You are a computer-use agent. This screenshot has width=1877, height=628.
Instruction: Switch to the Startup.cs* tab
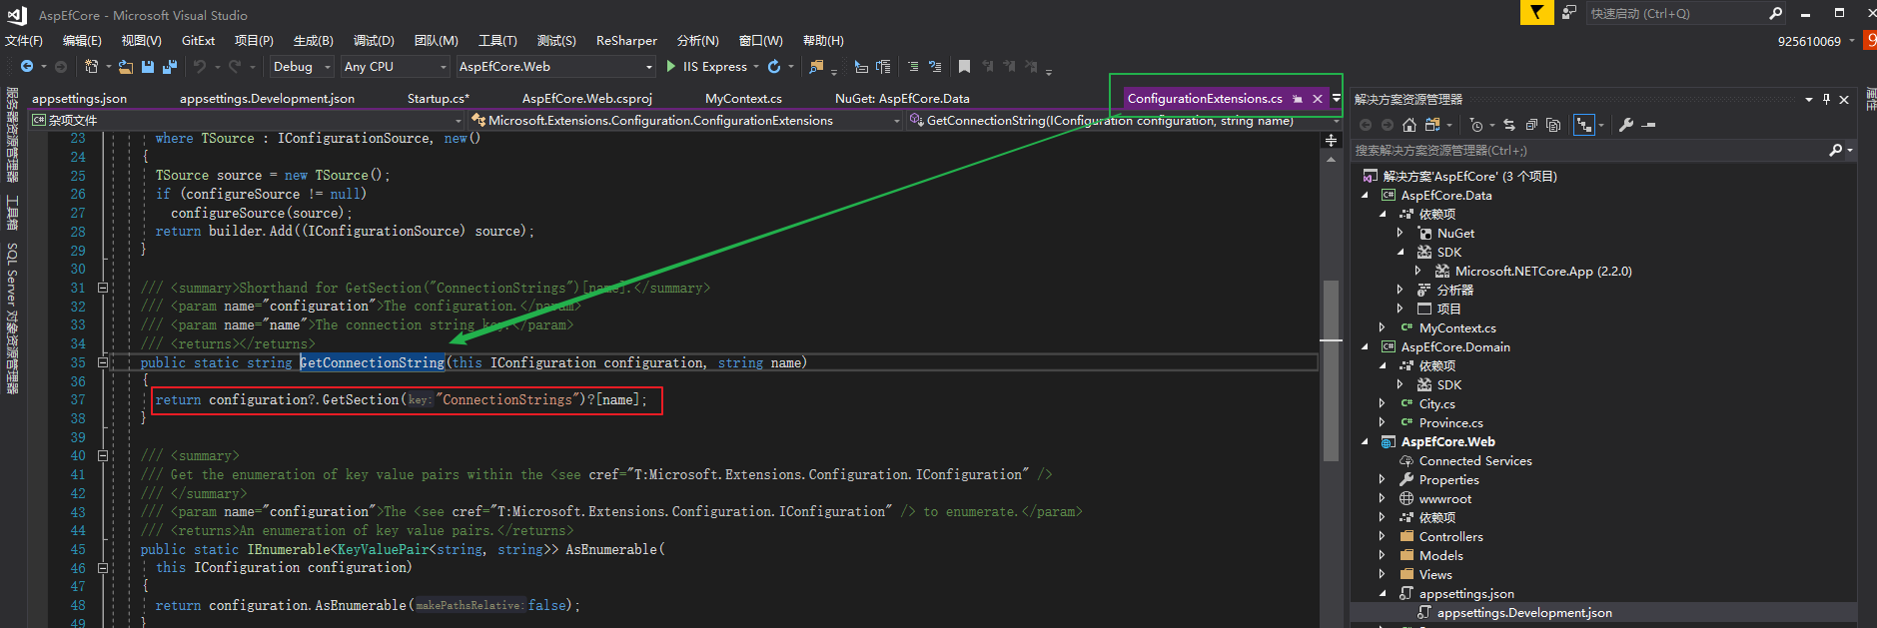(438, 99)
